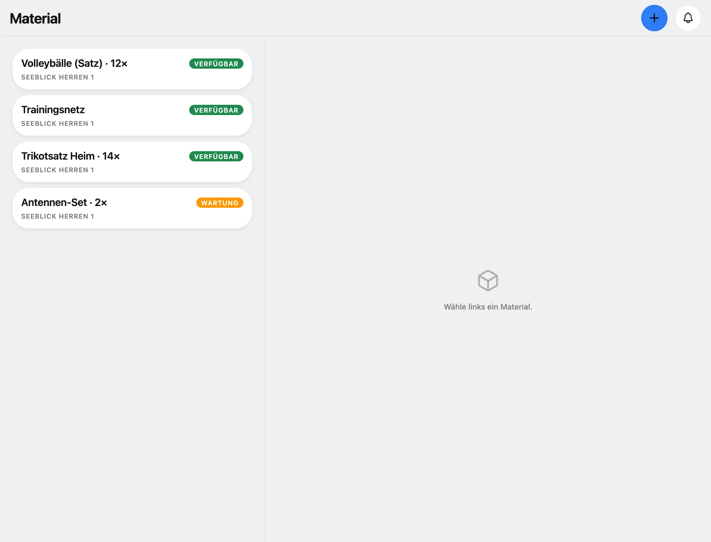This screenshot has width=711, height=542.
Task: Click the Antennen-Set · 2× title text
Action: click(x=64, y=203)
